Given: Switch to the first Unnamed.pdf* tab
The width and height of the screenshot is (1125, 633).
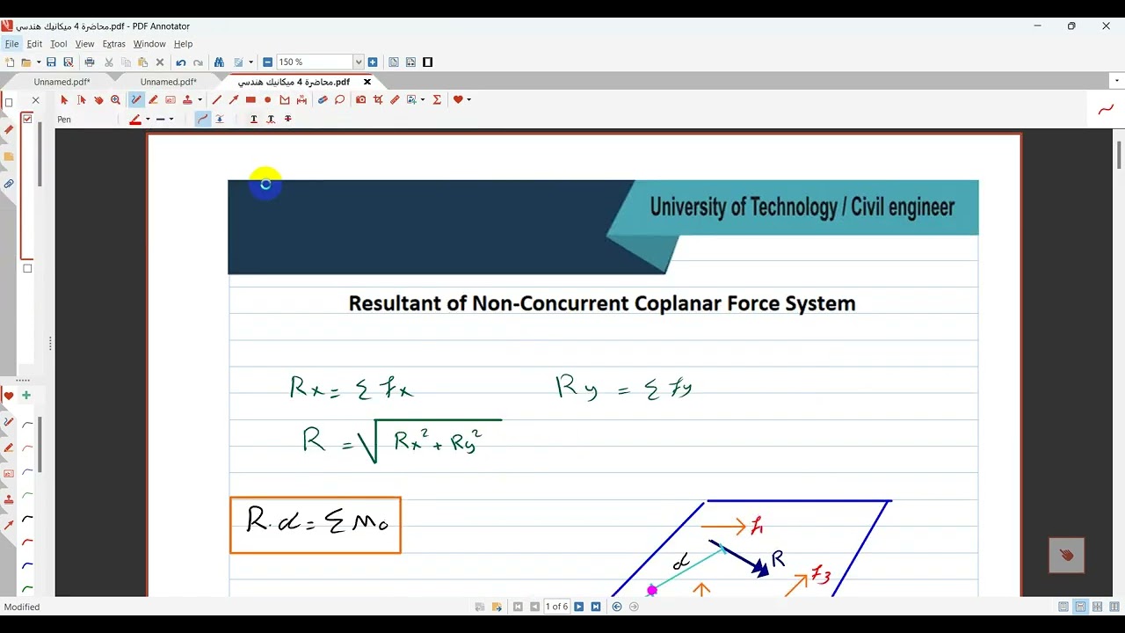Looking at the screenshot, I should click(x=62, y=82).
